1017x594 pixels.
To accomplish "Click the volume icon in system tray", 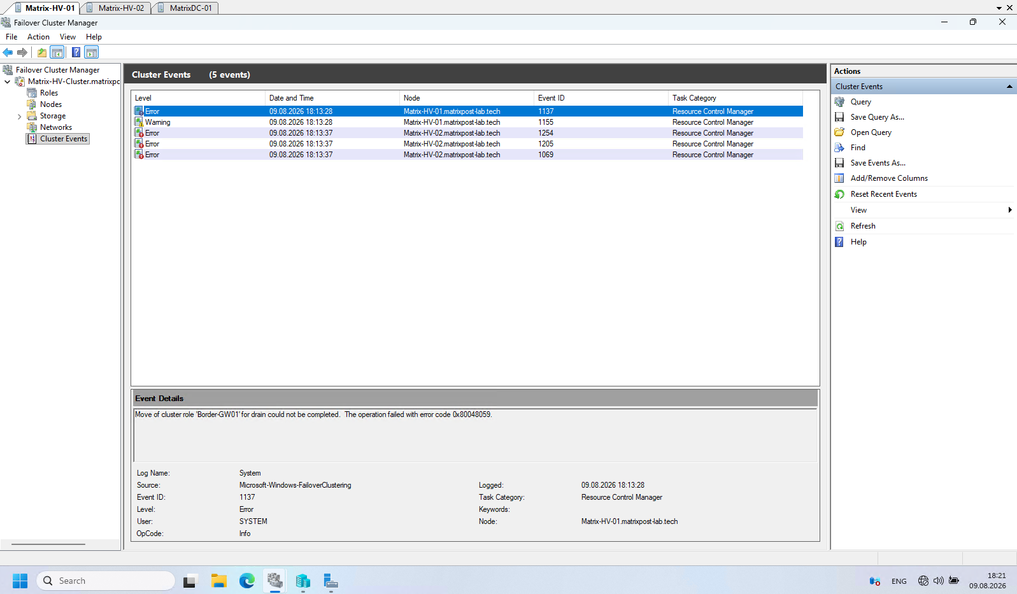I will click(938, 581).
